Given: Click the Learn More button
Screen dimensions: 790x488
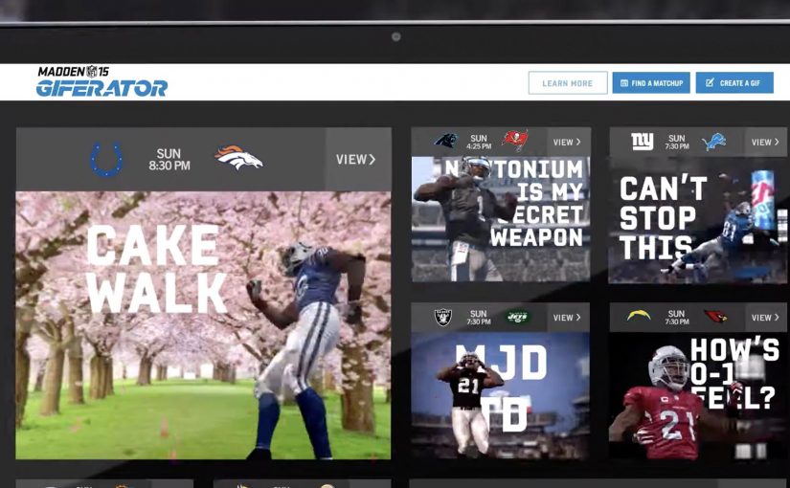Looking at the screenshot, I should [x=568, y=83].
